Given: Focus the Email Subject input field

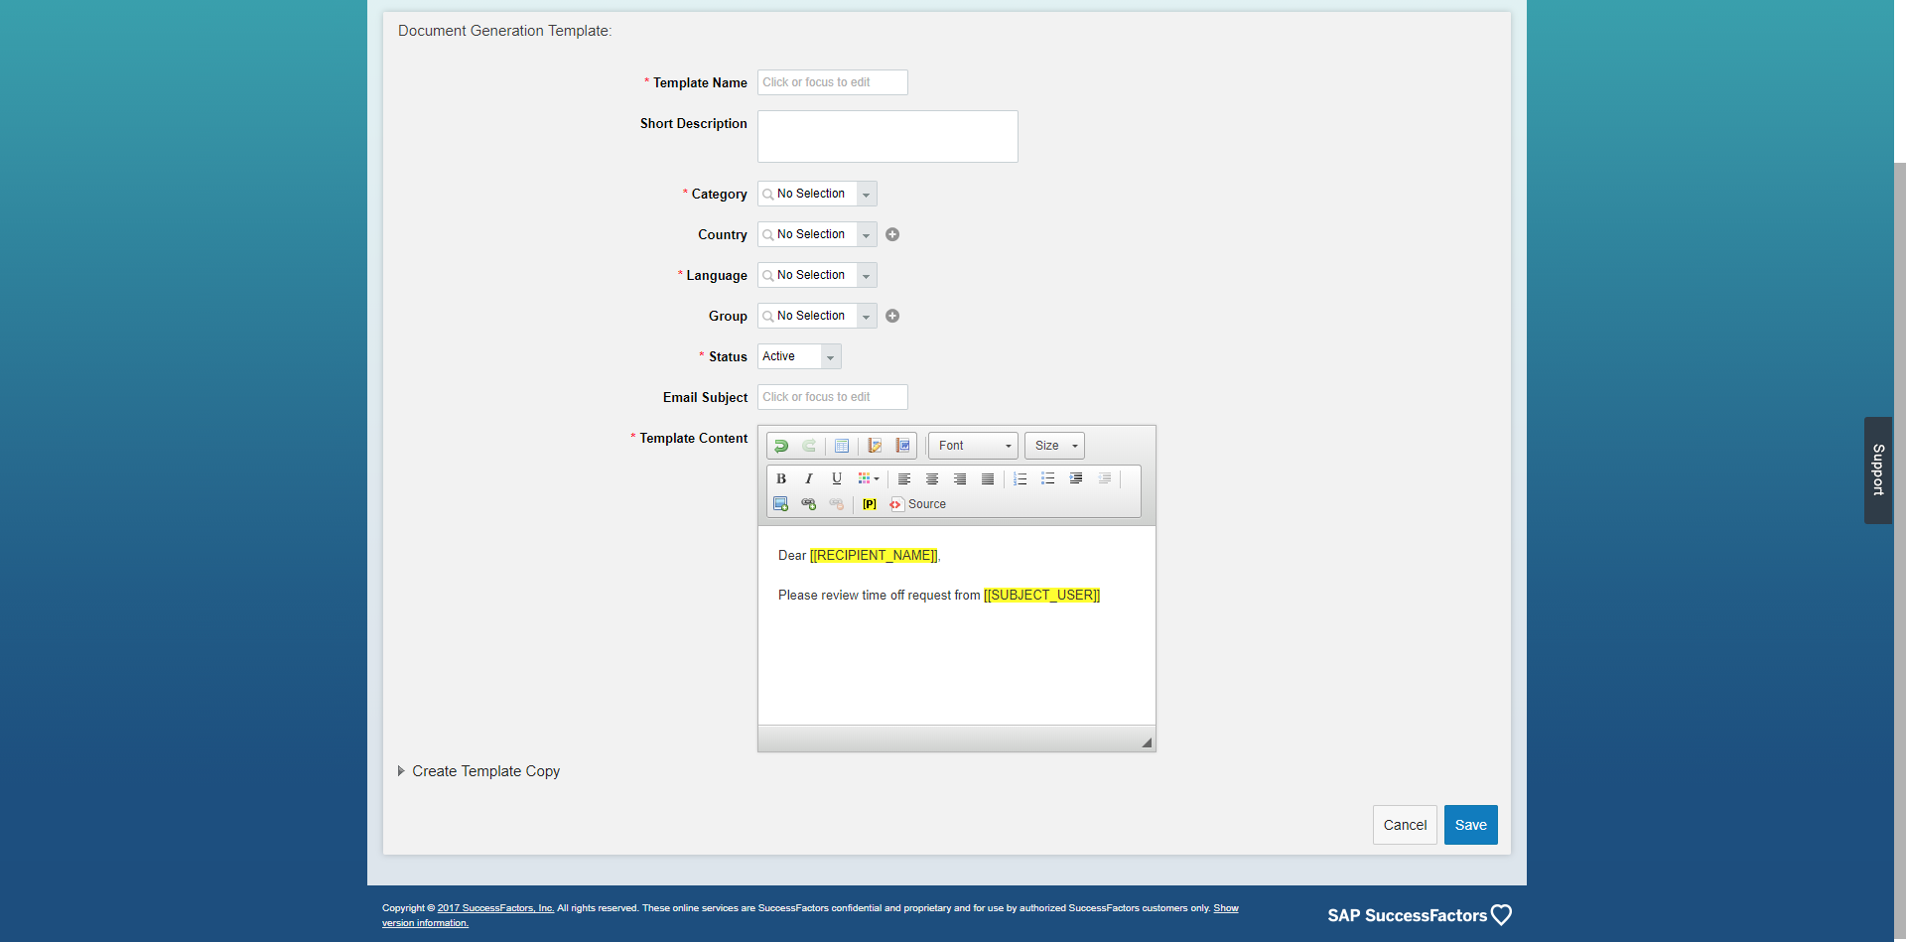Looking at the screenshot, I should 833,397.
